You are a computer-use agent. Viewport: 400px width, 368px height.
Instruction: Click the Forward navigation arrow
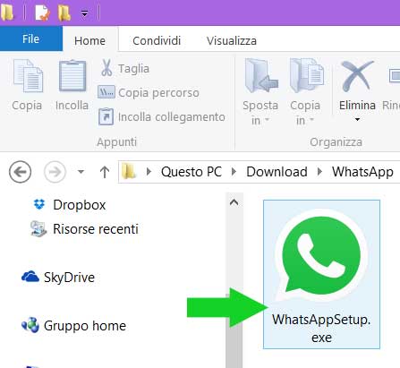point(55,172)
